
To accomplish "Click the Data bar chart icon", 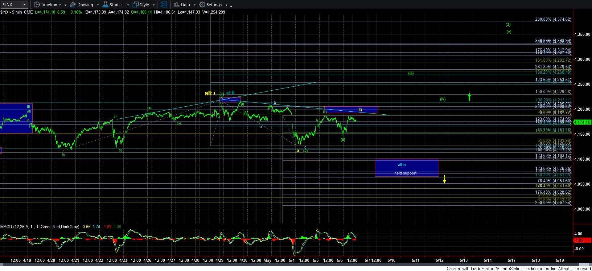I will coord(176,5).
